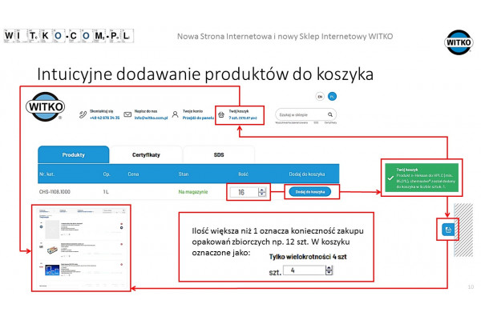Screen dimensions: 481x320
Task: Click the green Twój koszyk notification
Action: tap(422, 178)
